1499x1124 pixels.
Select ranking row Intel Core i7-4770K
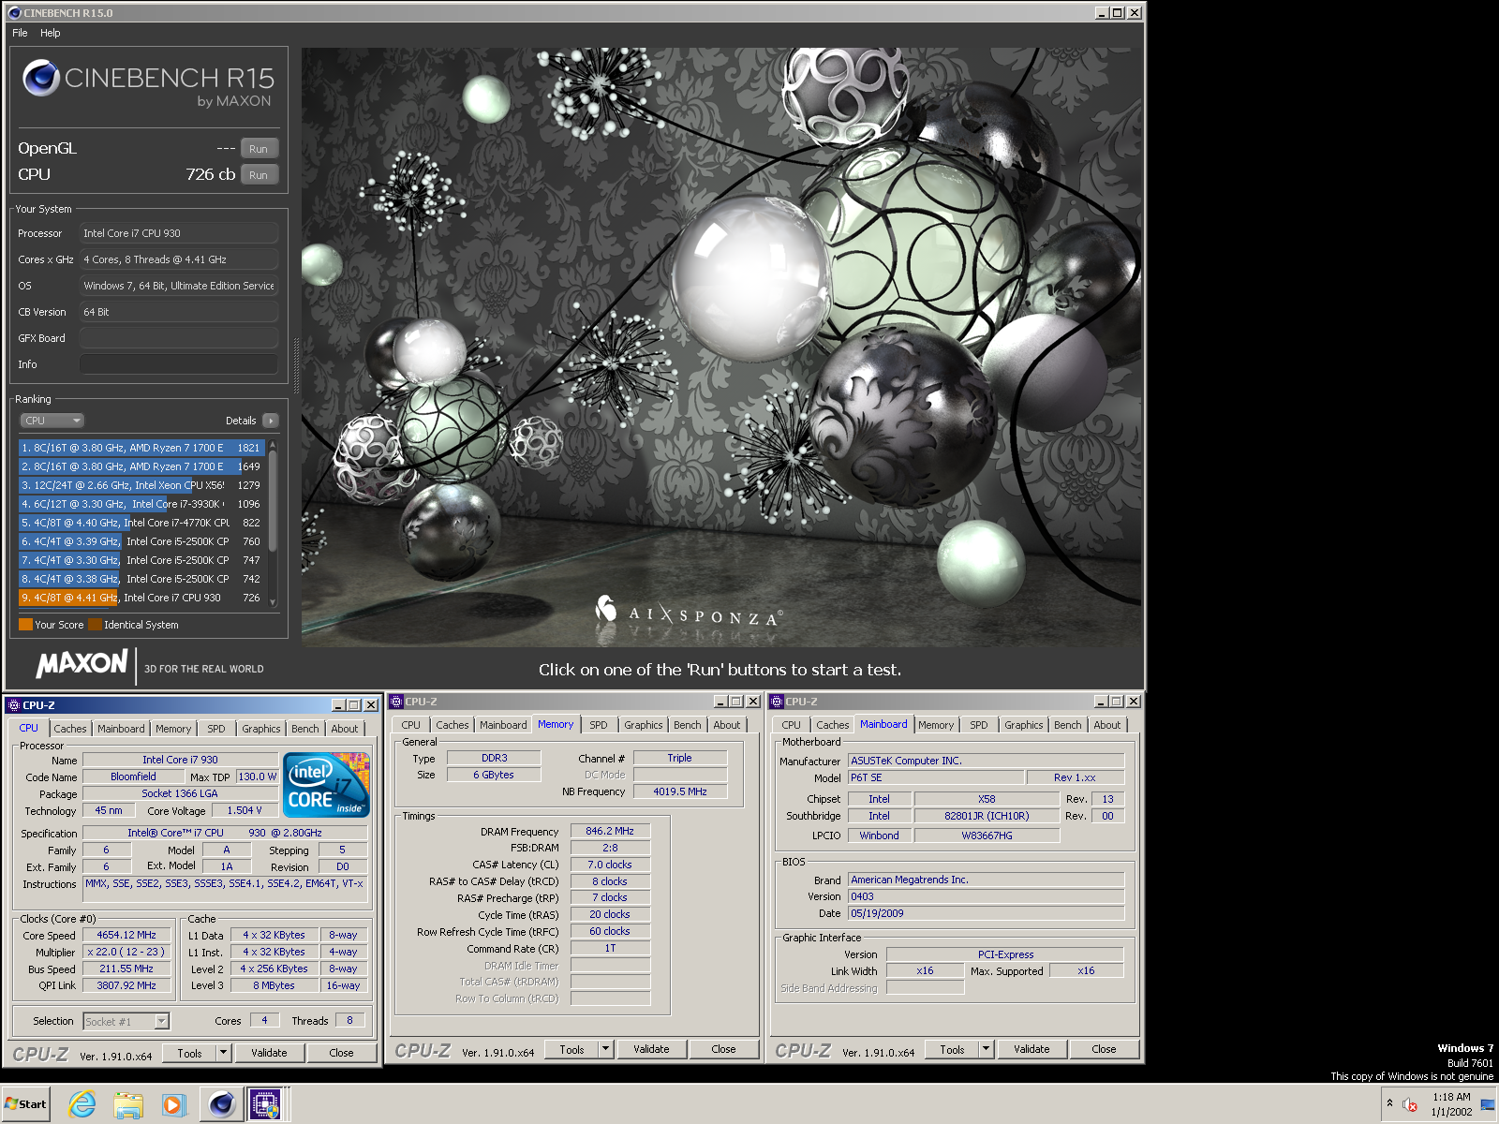pos(141,523)
